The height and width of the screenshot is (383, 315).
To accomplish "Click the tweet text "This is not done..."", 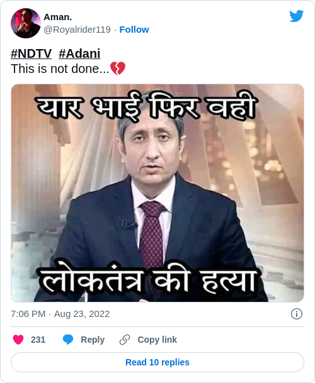I will 60,69.
